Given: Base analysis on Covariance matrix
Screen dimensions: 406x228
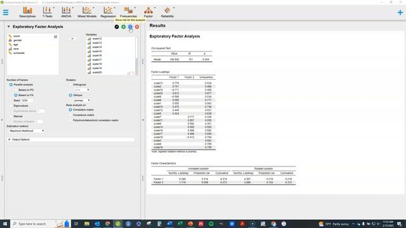Looking at the screenshot, I should tap(70, 115).
